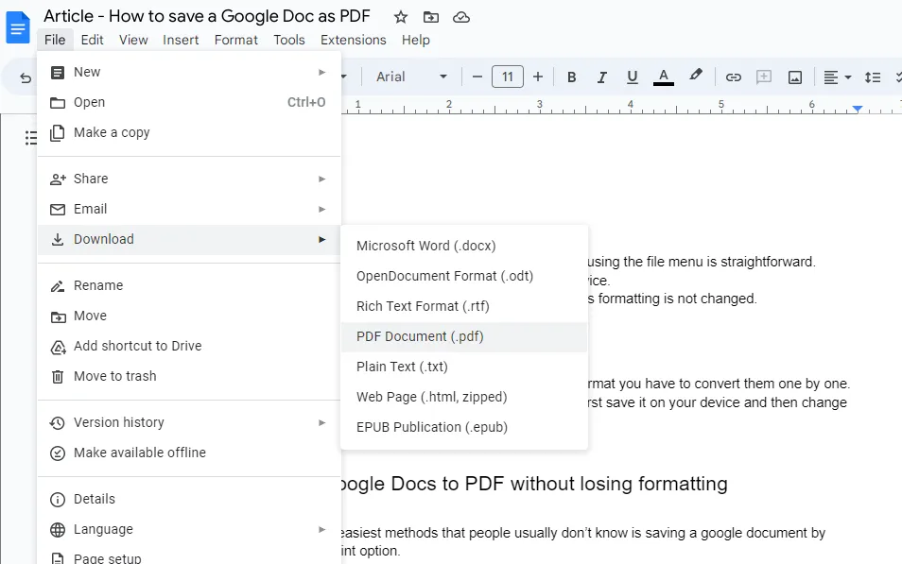Check the cloud document status icon
902x564 pixels.
click(461, 17)
